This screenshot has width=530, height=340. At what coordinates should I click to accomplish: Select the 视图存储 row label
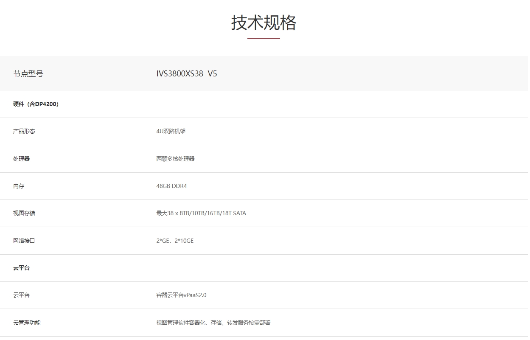tap(24, 213)
